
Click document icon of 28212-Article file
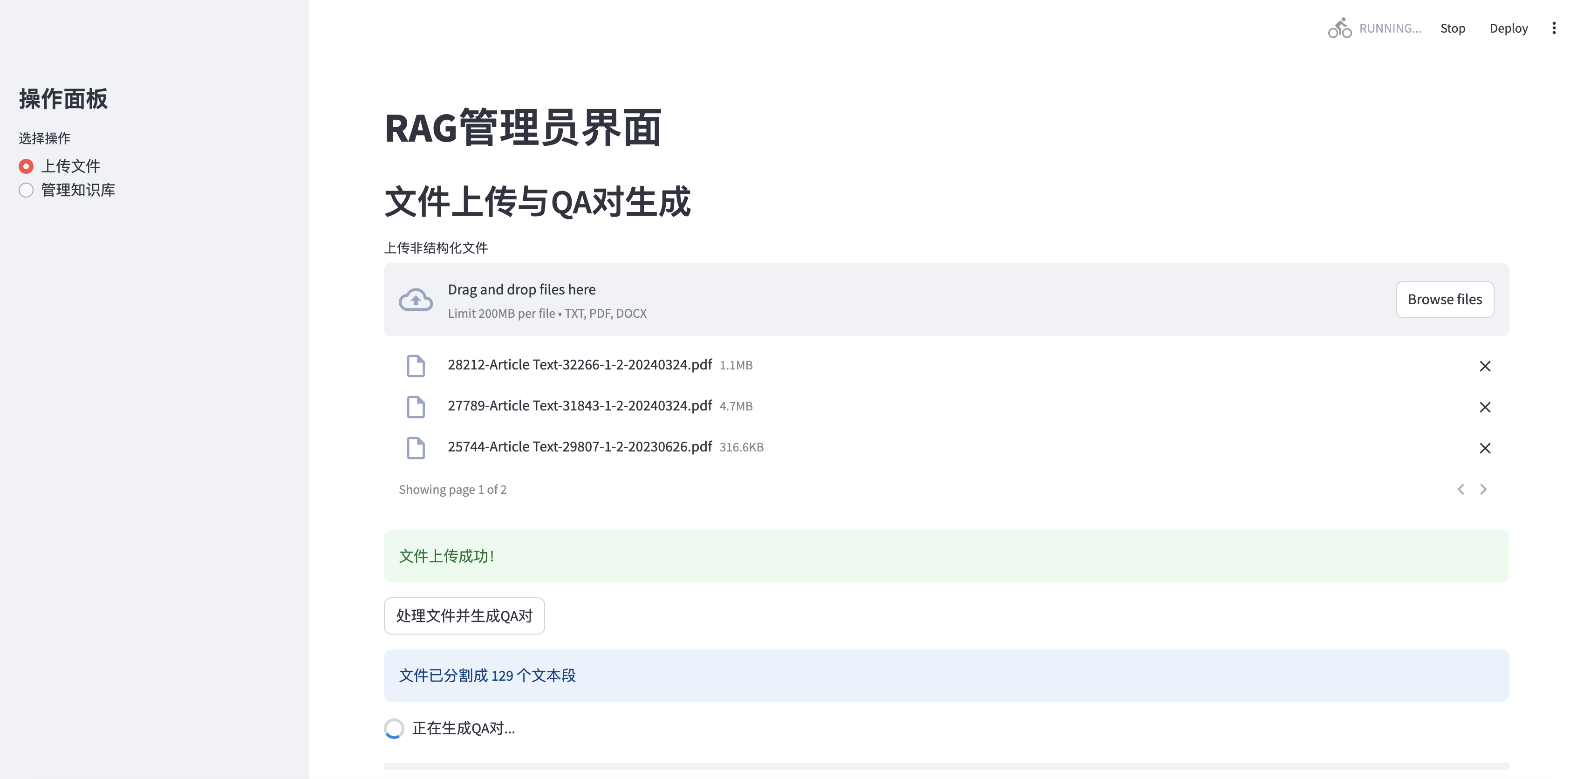[x=416, y=366]
